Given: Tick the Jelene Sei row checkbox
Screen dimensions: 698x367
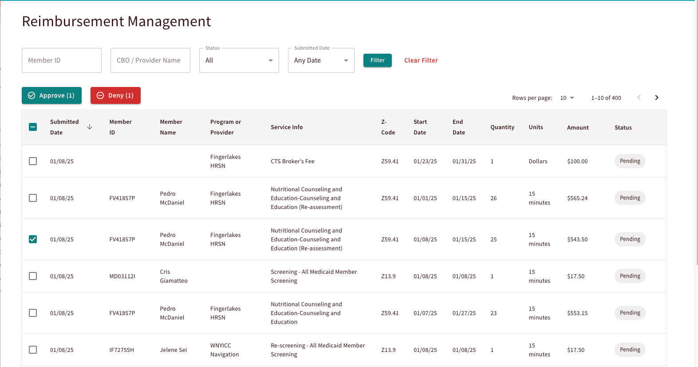Looking at the screenshot, I should pyautogui.click(x=33, y=350).
